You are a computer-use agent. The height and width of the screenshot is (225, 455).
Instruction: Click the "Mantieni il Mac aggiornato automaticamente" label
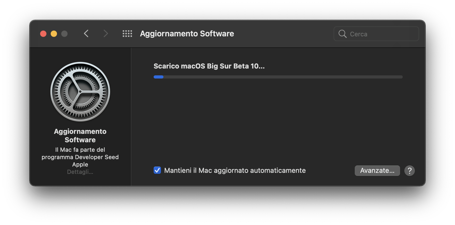[x=235, y=170]
